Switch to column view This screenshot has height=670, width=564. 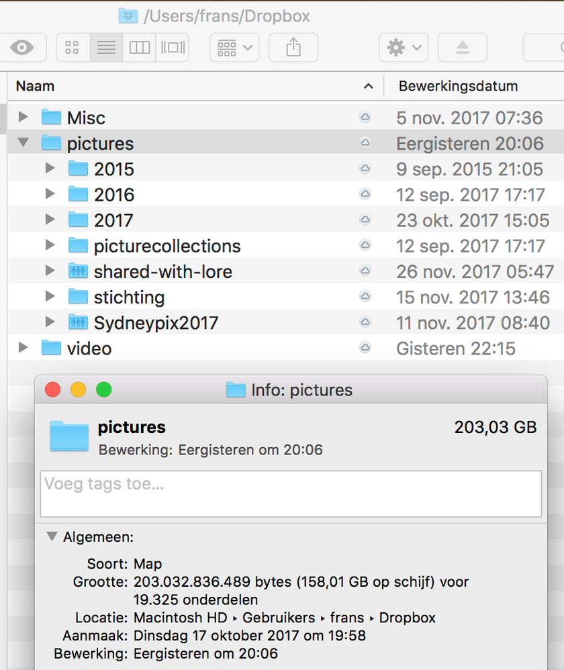[x=139, y=47]
